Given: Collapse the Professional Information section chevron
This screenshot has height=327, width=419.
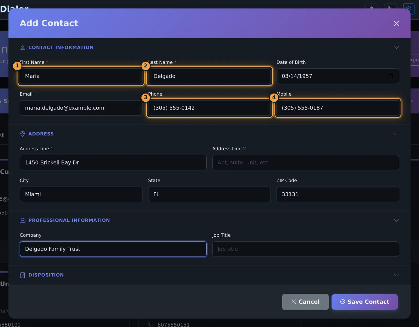Looking at the screenshot, I should tap(396, 220).
